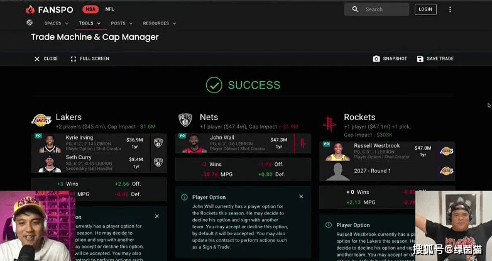Select the NBA league pill

pyautogui.click(x=90, y=9)
